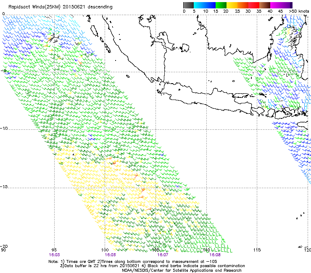Click the green 15-20 knots legend segment
Screen dimensions: 311x273
221,5
